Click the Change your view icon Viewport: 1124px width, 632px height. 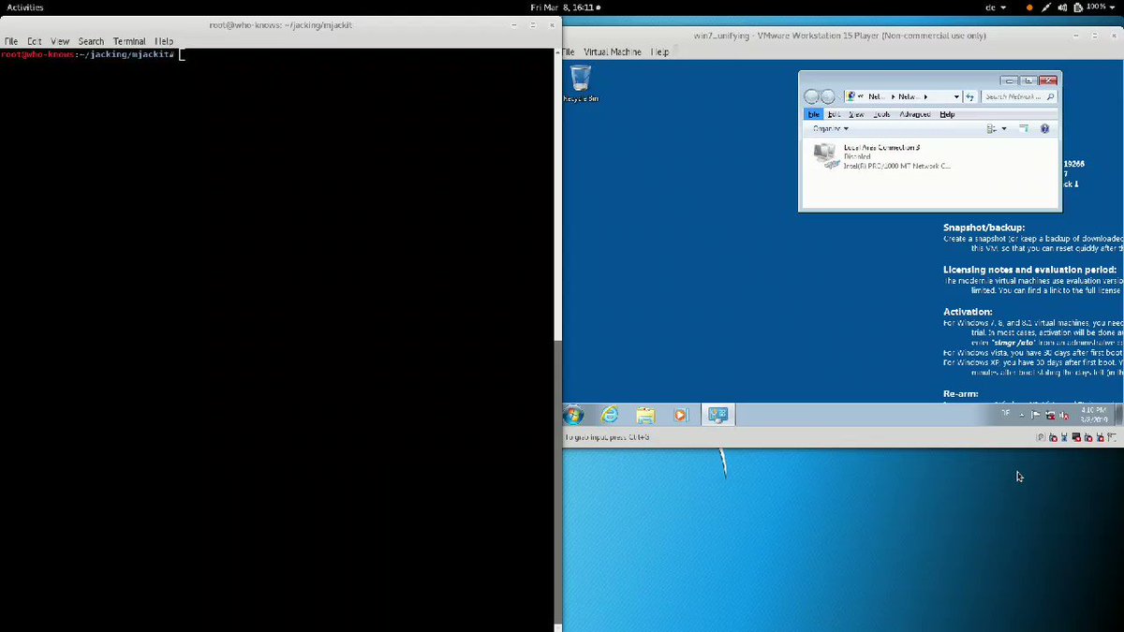pyautogui.click(x=991, y=128)
